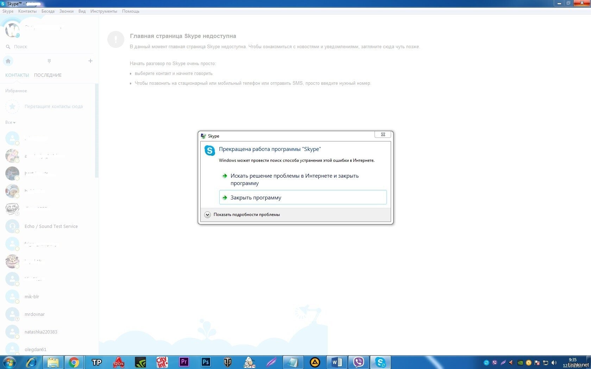The height and width of the screenshot is (369, 591).
Task: Open Viber from taskbar
Action: (359, 362)
